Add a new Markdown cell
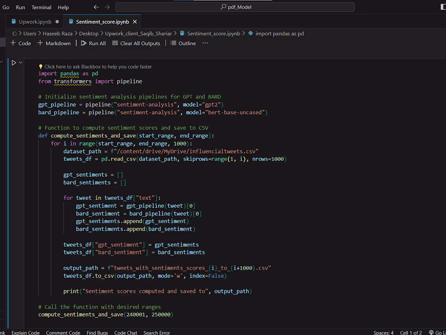The image size is (446, 335). pyautogui.click(x=54, y=43)
